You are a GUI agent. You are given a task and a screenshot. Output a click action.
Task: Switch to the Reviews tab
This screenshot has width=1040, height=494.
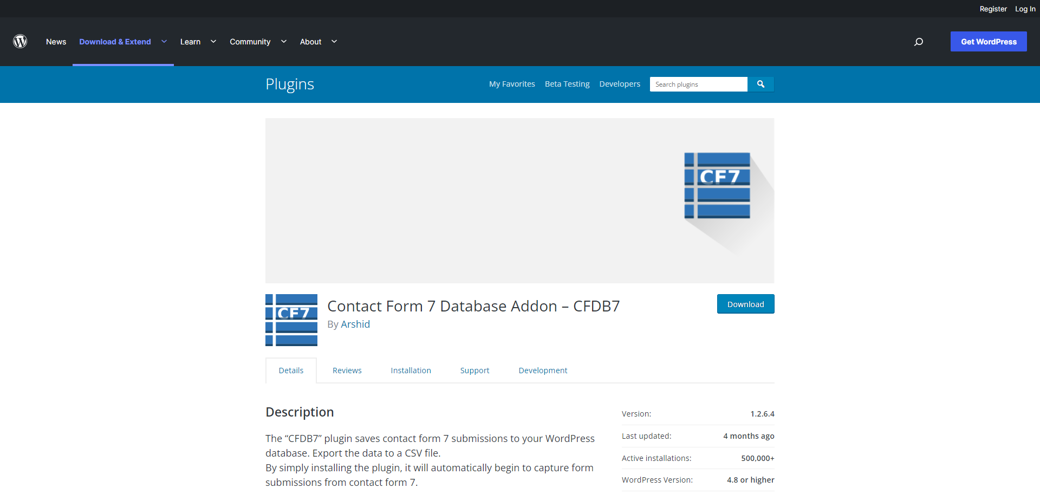click(347, 370)
